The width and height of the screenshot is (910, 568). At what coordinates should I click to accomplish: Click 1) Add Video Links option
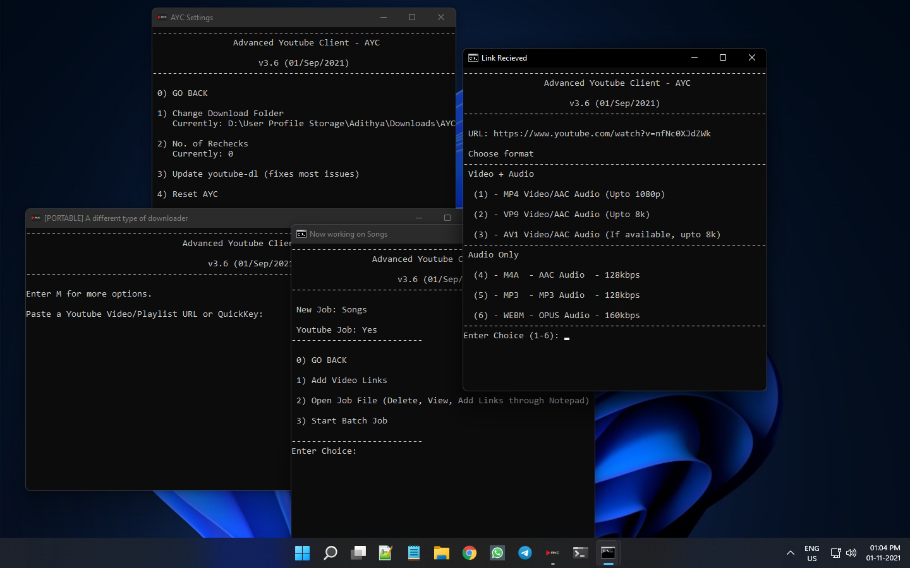(x=342, y=381)
